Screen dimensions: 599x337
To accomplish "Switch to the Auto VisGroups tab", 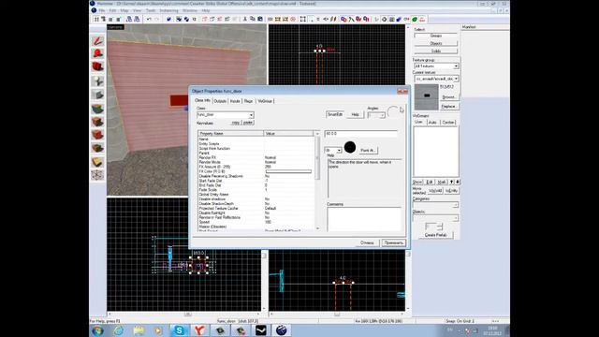I will coord(432,123).
